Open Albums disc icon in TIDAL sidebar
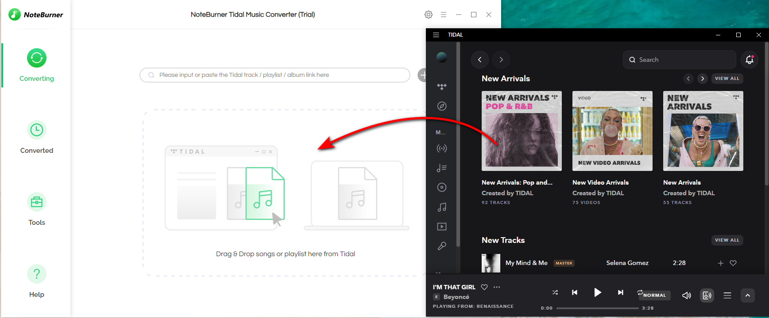 pos(441,187)
